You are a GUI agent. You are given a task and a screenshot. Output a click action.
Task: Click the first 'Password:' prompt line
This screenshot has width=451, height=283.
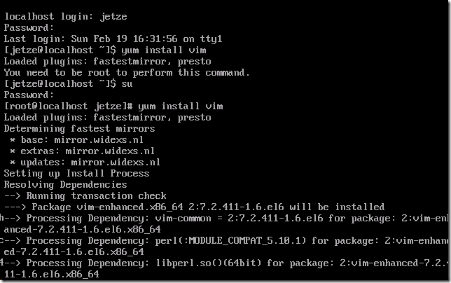[29, 27]
